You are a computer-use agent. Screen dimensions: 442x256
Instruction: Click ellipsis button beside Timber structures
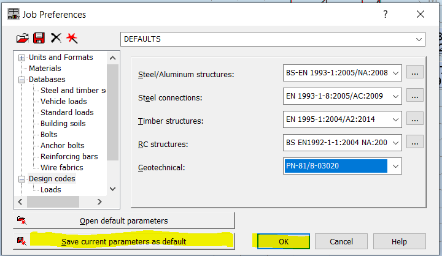click(414, 119)
